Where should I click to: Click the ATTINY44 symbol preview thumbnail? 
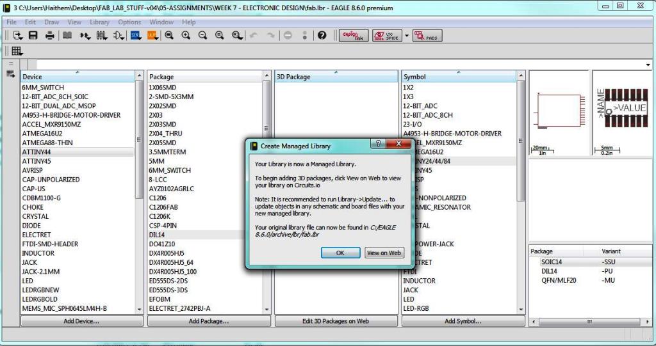coord(559,113)
